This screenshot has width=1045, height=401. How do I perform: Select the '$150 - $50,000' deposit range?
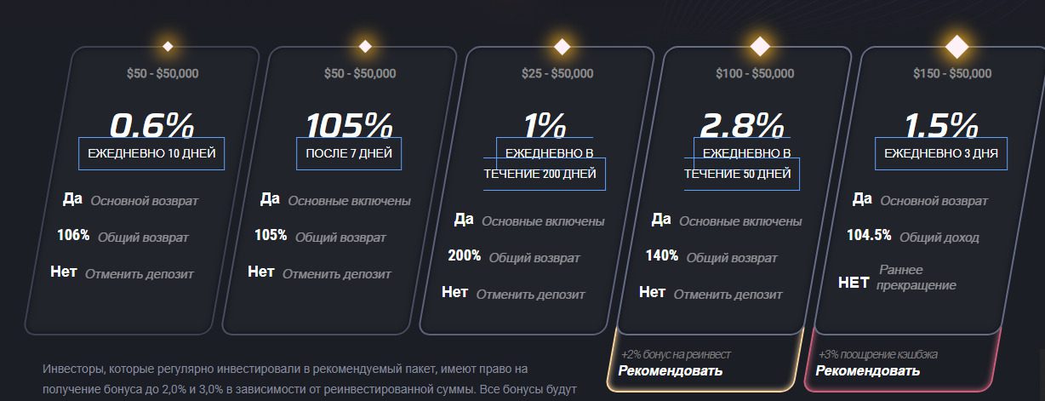[x=952, y=74]
